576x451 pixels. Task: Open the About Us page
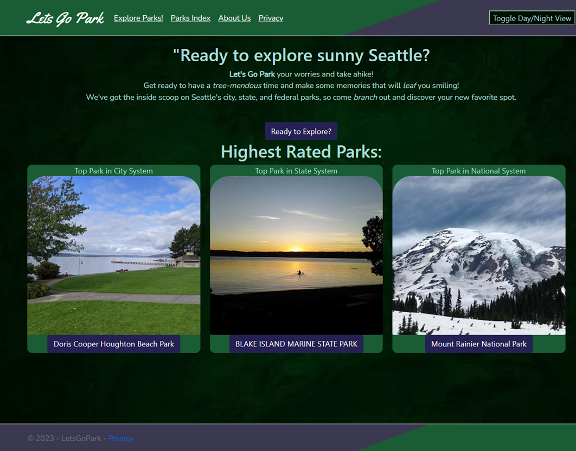(x=234, y=18)
